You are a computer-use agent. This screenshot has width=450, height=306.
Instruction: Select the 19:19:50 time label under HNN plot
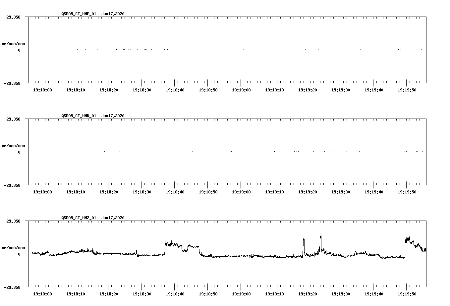pos(407,192)
